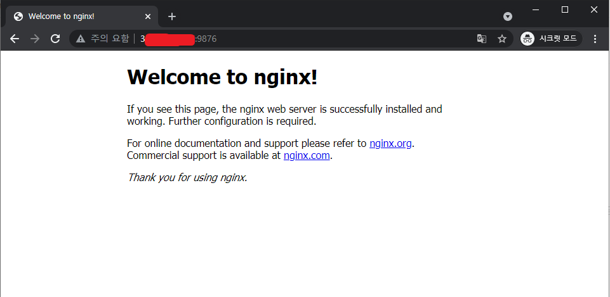Click the incognito mode (시크릿 모드) button
The image size is (610, 297).
[x=551, y=39]
